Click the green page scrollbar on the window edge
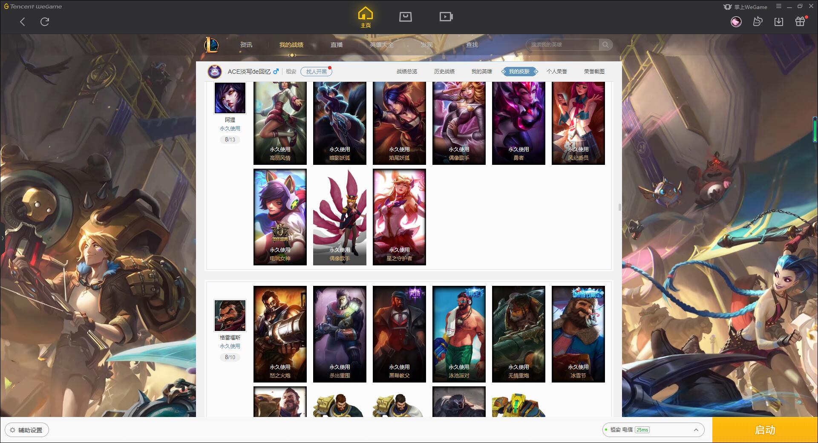Image resolution: width=818 pixels, height=443 pixels. pos(815,129)
